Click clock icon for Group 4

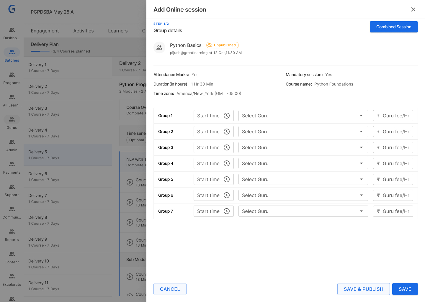pyautogui.click(x=227, y=163)
